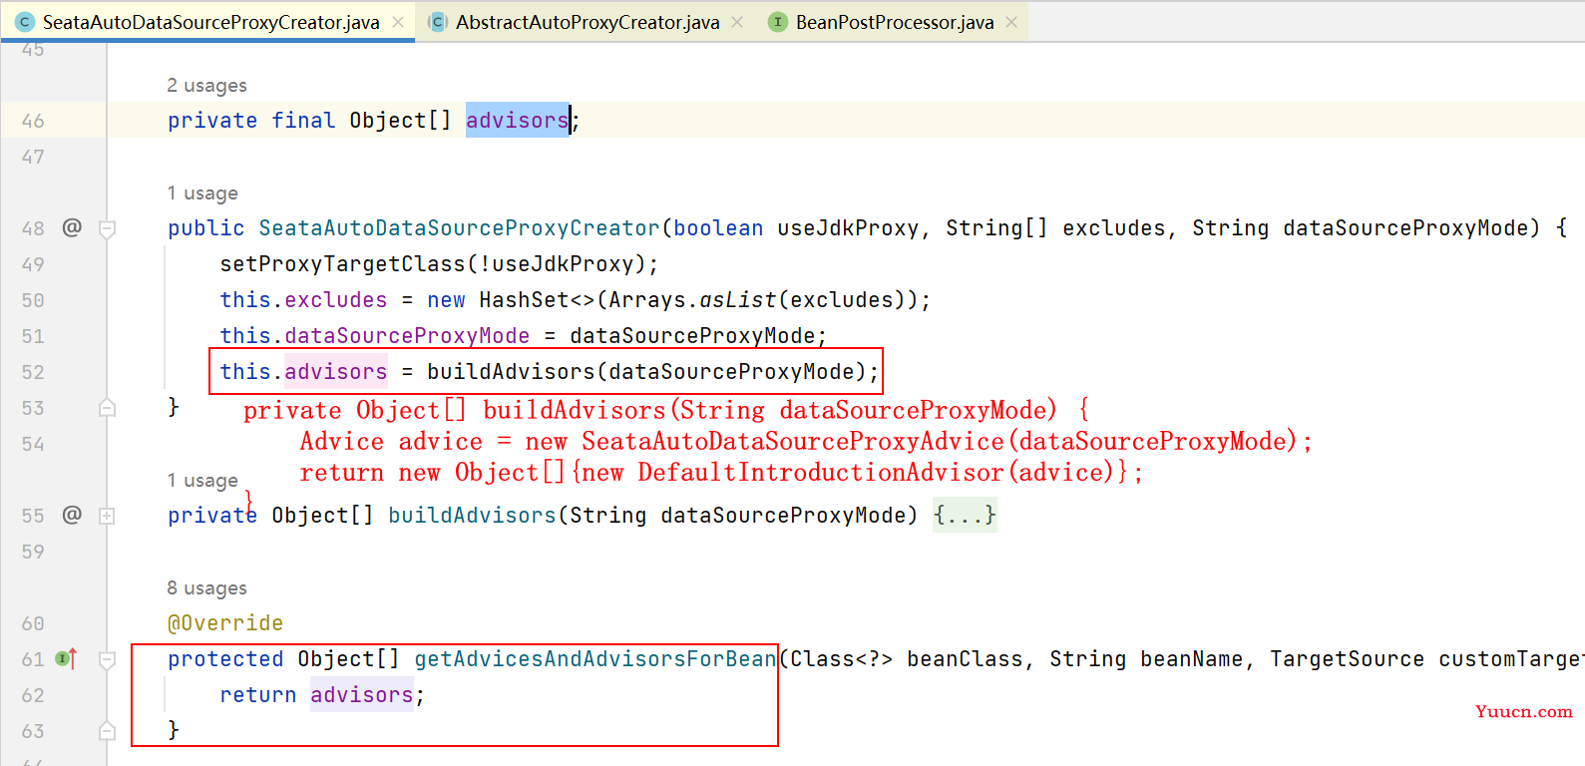Show the 1 usage hint above buildAdvisors
This screenshot has height=766, width=1585.
pos(202,481)
